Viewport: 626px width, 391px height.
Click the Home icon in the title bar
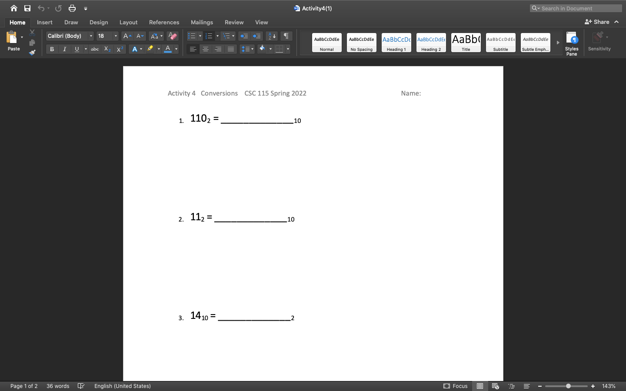pyautogui.click(x=14, y=8)
